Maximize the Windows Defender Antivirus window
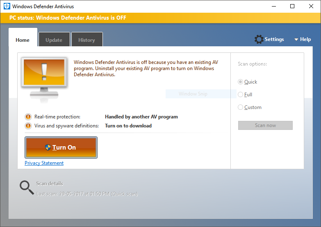 click(x=292, y=6)
